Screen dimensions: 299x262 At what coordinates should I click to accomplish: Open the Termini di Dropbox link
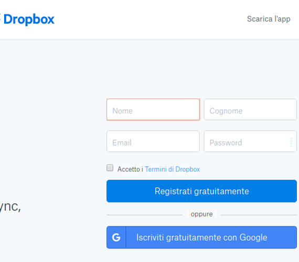pos(173,169)
